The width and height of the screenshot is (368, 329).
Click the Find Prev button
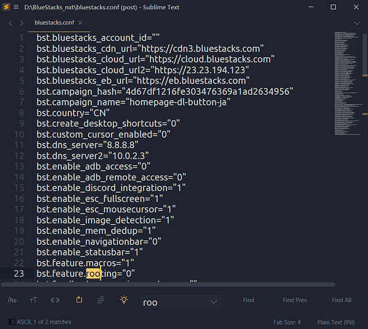295,300
